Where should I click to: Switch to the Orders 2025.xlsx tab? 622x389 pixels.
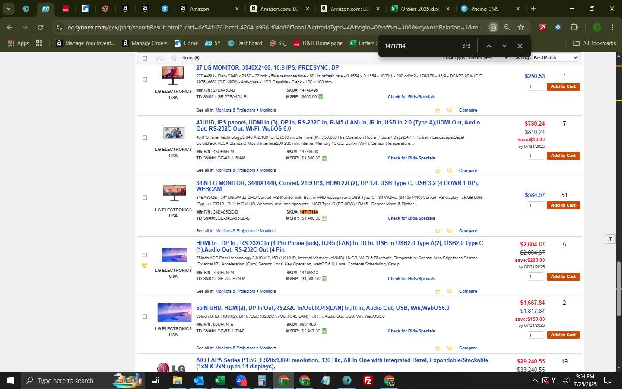point(419,9)
